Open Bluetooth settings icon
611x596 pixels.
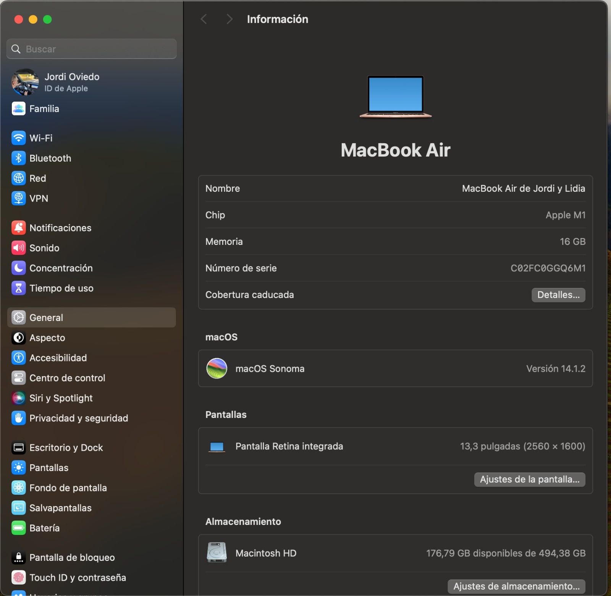18,158
